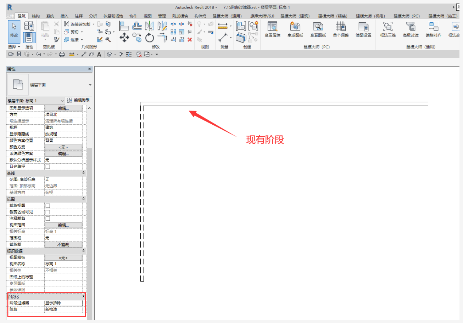Image resolution: width=463 pixels, height=323 pixels.
Task: Click the 不剪裁 button for 截剪裁
Action: 63,244
